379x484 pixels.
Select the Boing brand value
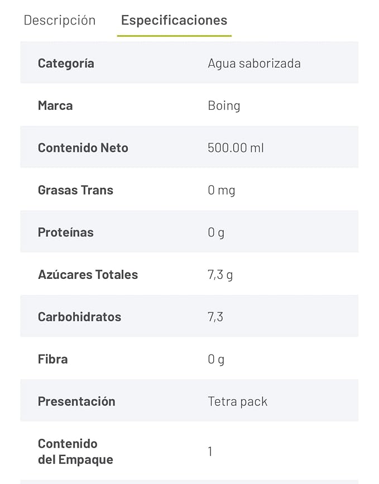coord(224,106)
